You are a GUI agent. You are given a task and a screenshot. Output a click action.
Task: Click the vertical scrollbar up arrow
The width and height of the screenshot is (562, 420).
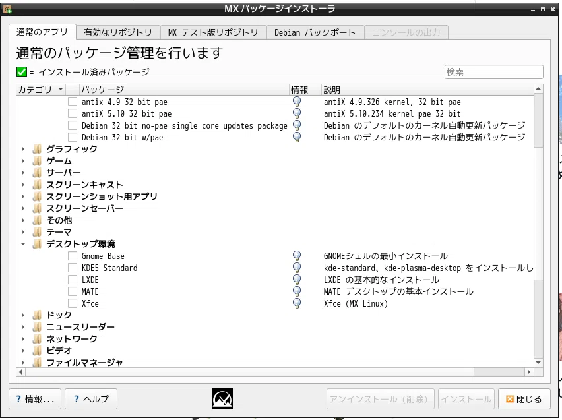point(538,88)
